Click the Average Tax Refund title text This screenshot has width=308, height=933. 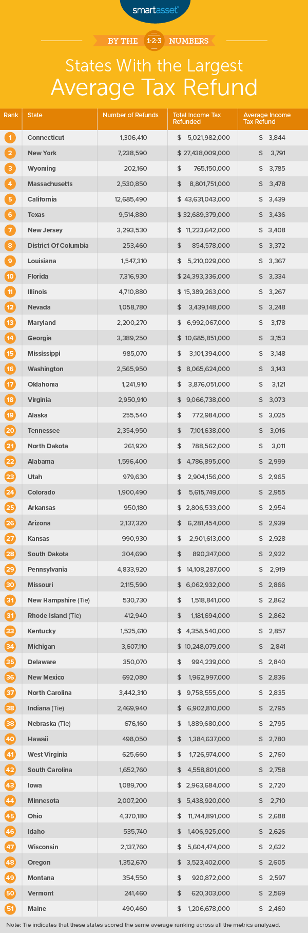coord(154,87)
